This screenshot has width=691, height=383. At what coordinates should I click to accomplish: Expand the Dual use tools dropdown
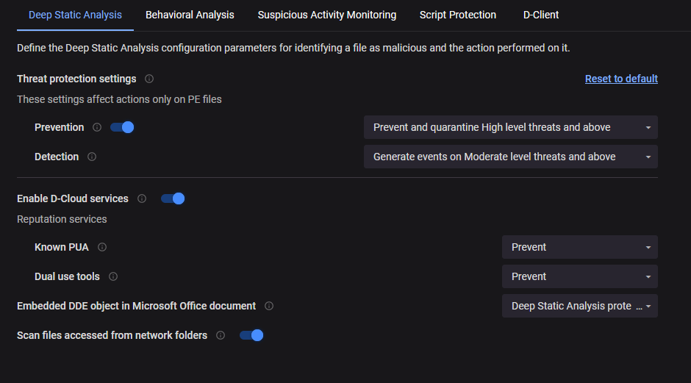579,276
